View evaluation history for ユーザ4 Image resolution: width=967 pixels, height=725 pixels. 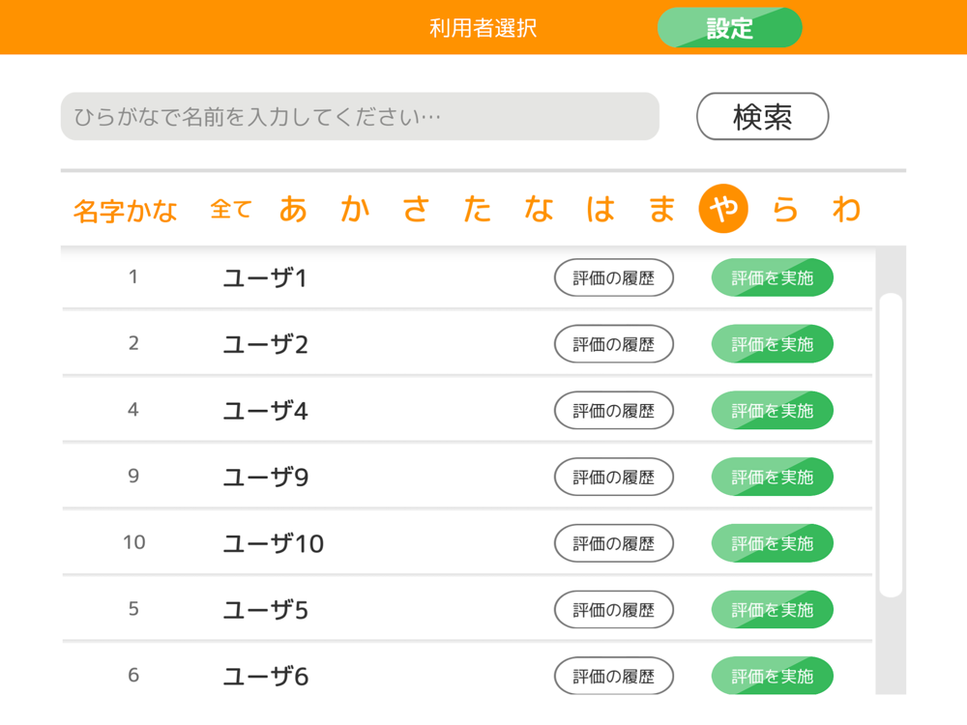[613, 411]
